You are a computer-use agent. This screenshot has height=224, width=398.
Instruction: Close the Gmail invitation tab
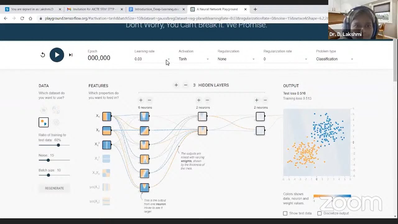coord(122,9)
